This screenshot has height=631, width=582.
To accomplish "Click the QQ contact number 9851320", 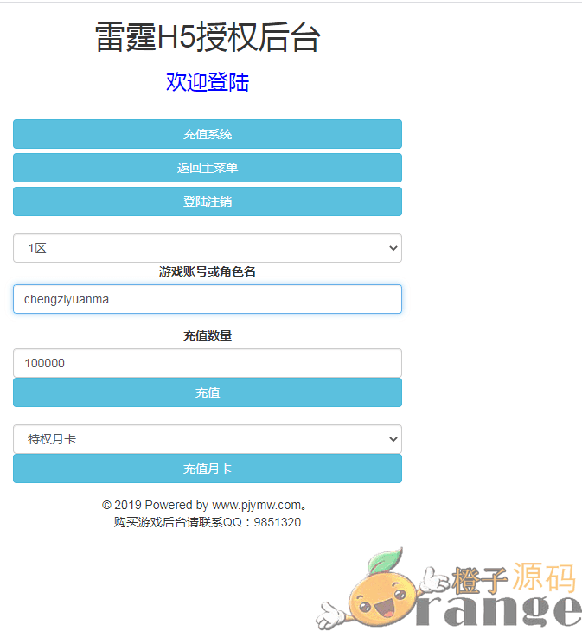I will coord(278,522).
